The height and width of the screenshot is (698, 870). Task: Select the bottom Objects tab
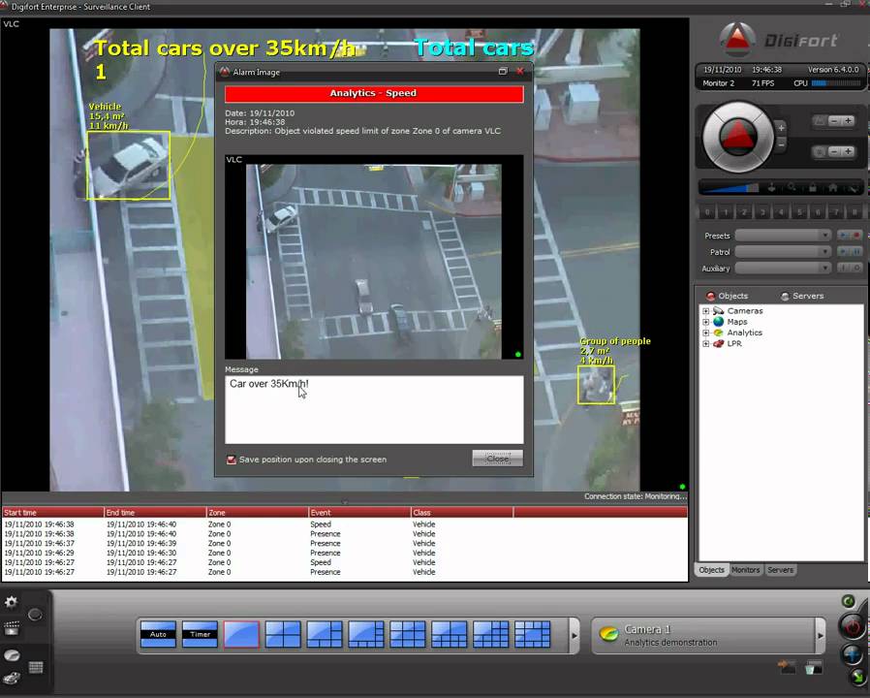pyautogui.click(x=711, y=570)
